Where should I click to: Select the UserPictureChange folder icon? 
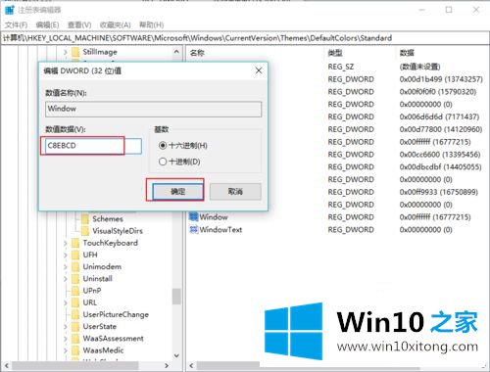click(75, 314)
